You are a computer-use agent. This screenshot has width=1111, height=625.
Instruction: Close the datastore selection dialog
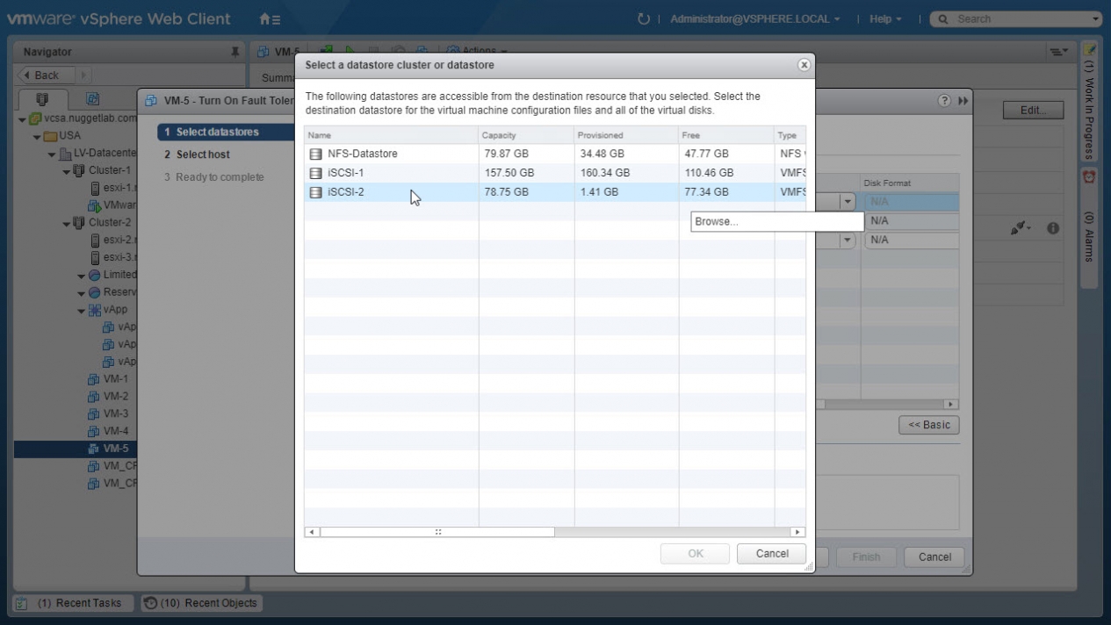803,65
